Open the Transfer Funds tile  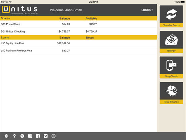(x=171, y=17)
